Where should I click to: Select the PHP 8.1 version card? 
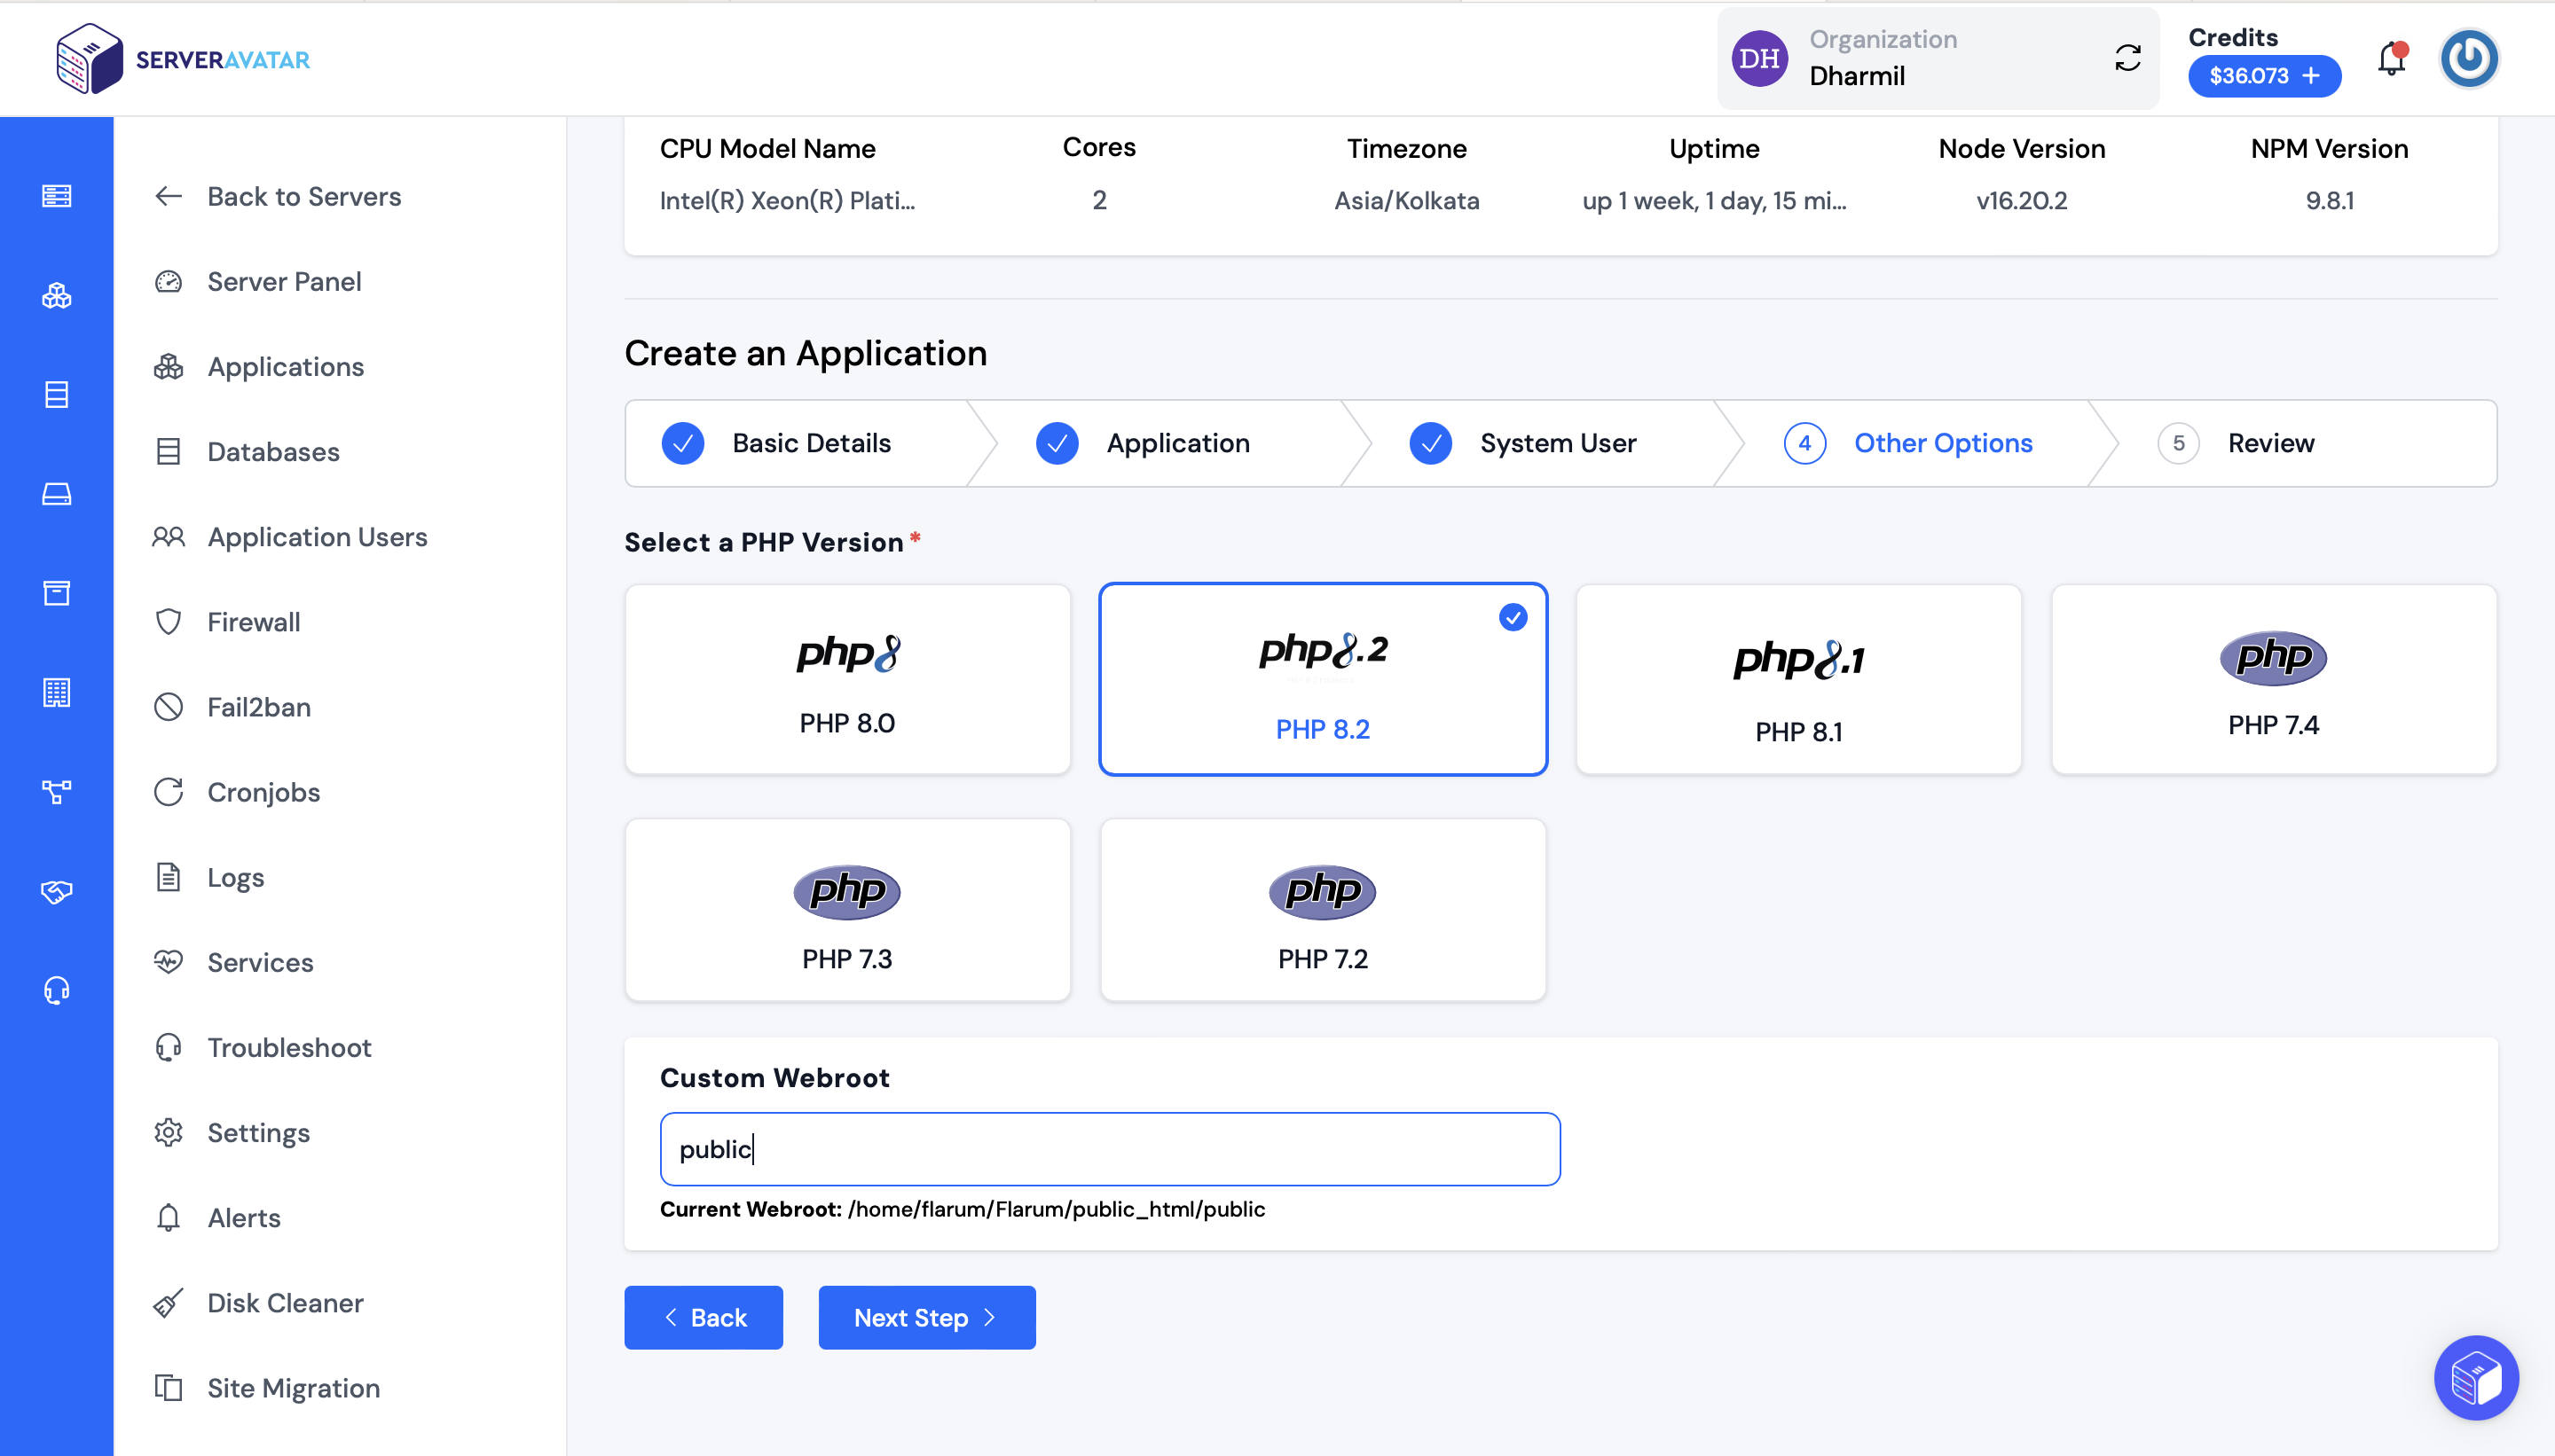click(1799, 679)
